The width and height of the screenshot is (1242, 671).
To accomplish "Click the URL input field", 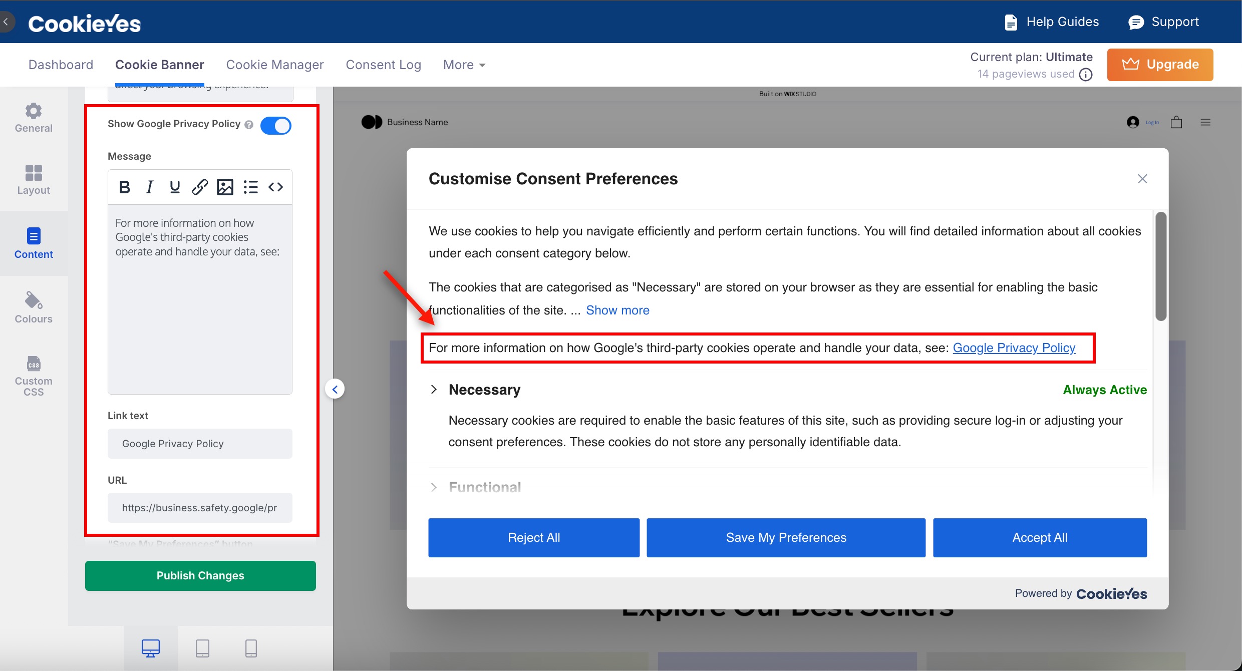I will point(200,507).
